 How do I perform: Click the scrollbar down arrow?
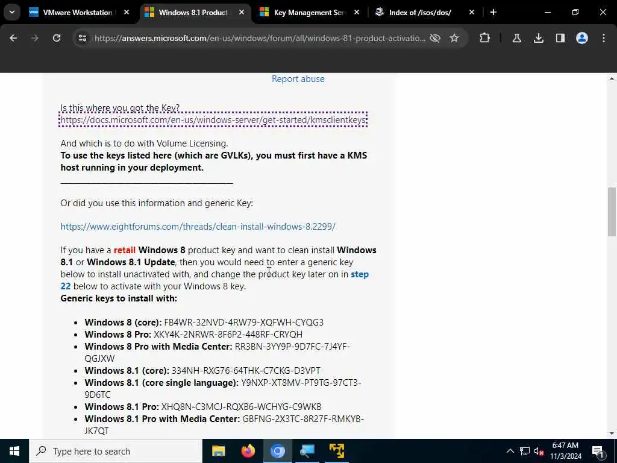coord(612,433)
